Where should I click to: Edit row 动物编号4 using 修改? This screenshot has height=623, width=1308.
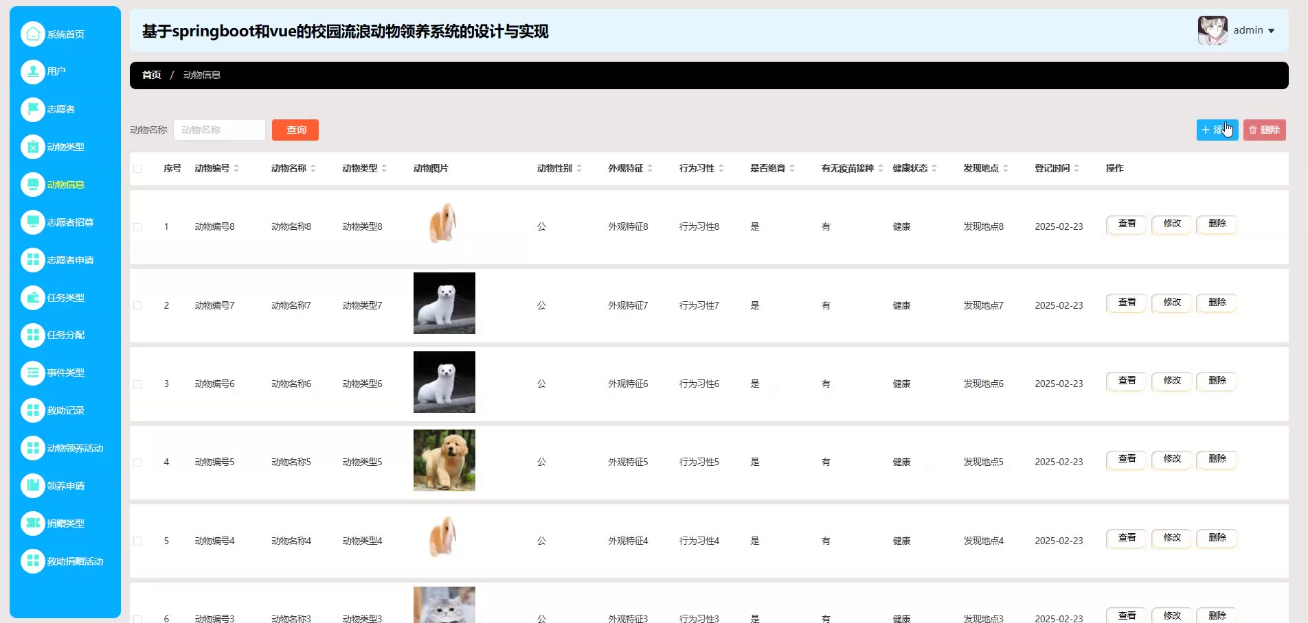pos(1172,539)
